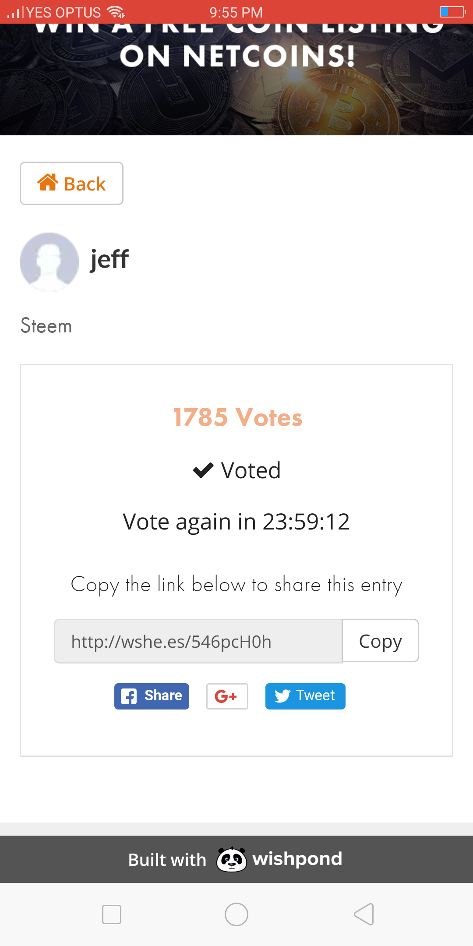
Task: Tap the 1785 Votes counter
Action: pos(237,417)
